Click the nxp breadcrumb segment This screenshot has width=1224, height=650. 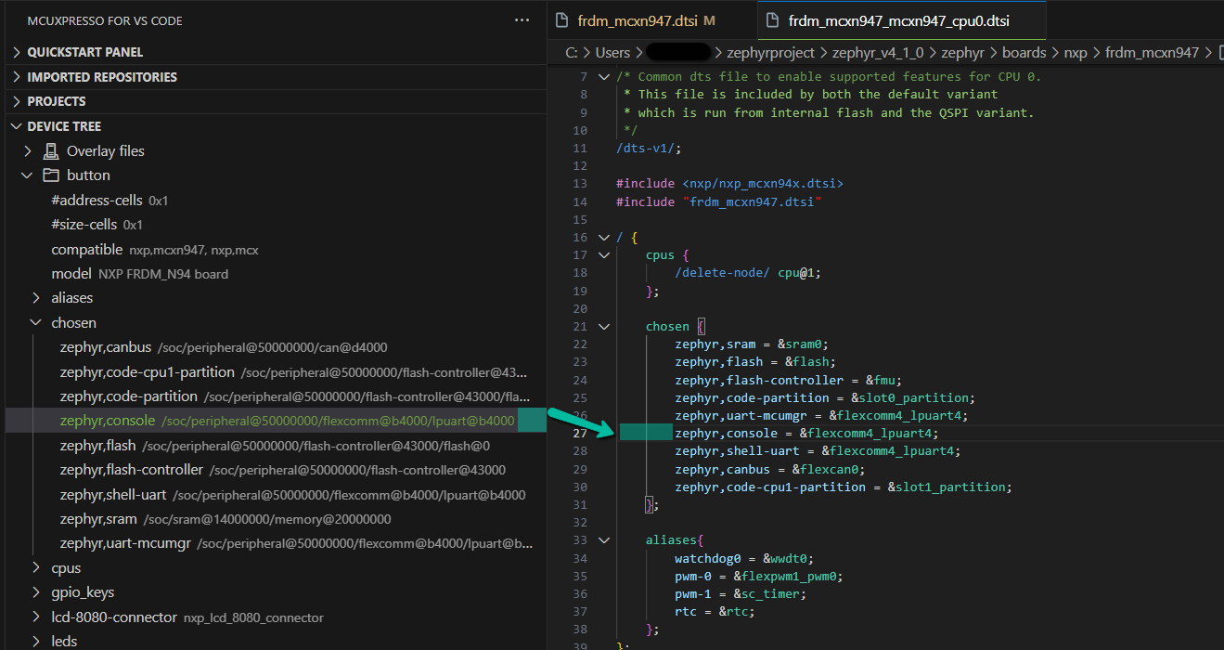point(1076,53)
